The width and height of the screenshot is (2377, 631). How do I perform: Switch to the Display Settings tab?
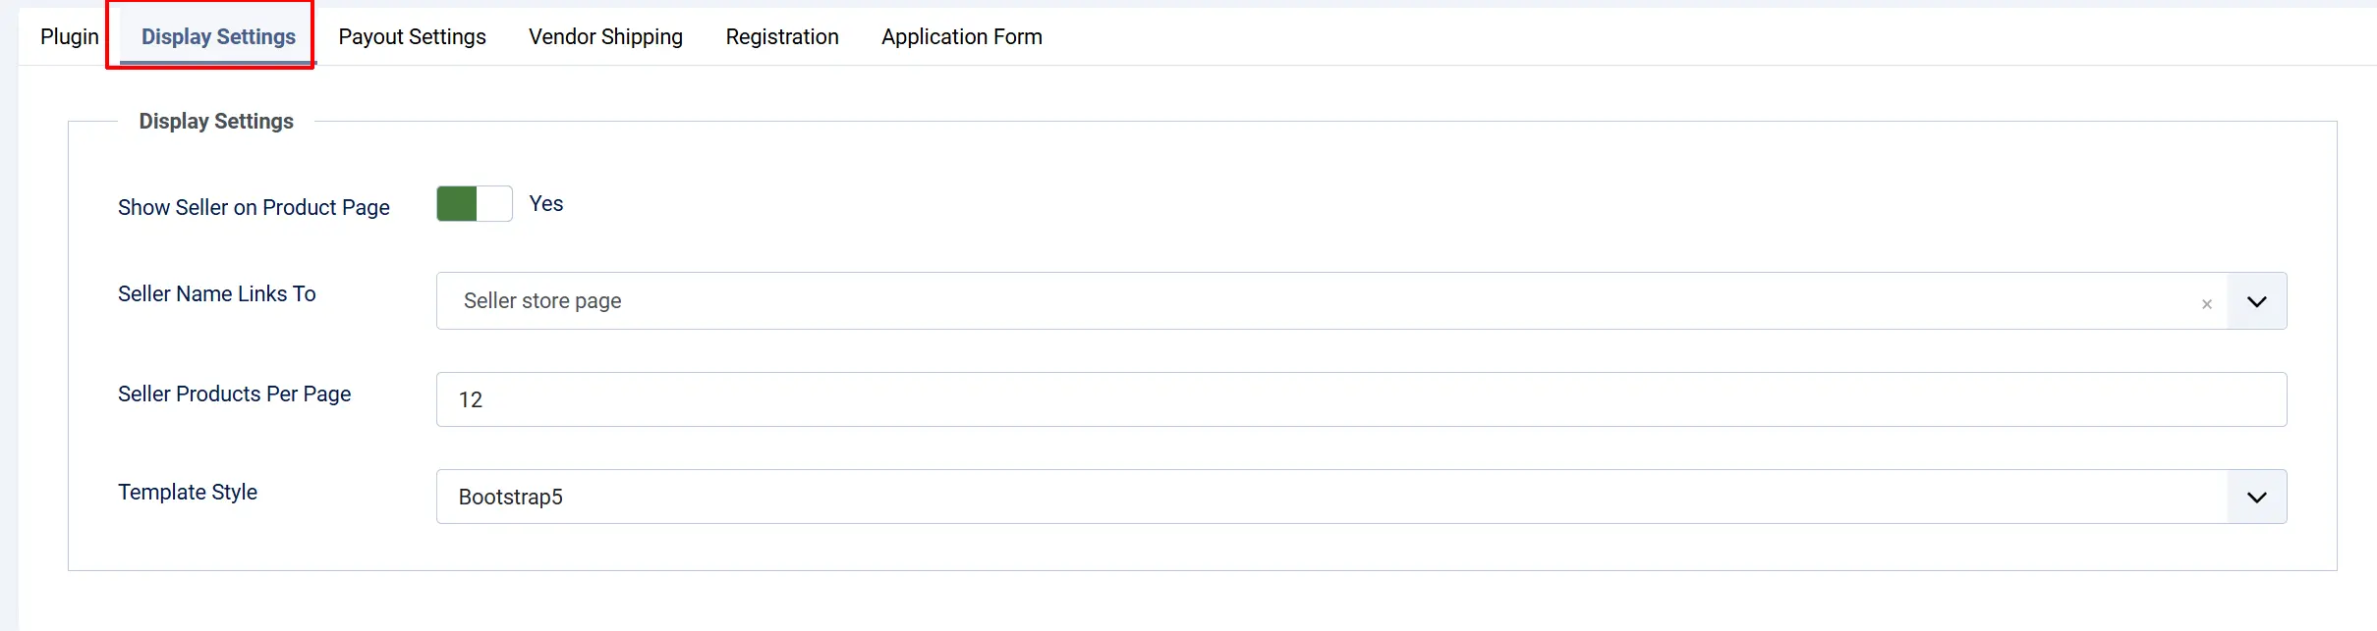tap(218, 37)
